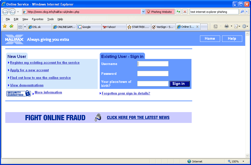
Task: Open View demonstrations link
Action: (x=27, y=85)
